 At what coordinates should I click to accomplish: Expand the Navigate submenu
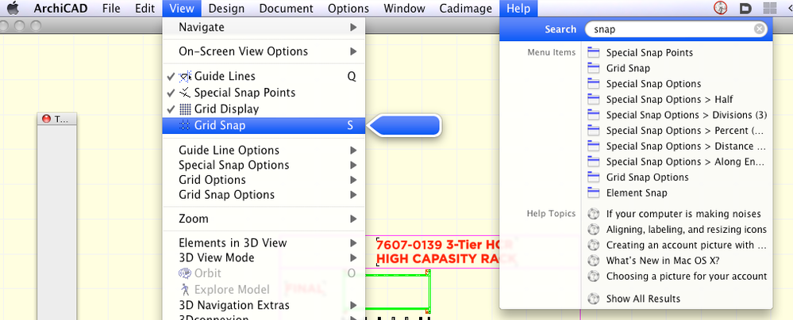click(264, 27)
